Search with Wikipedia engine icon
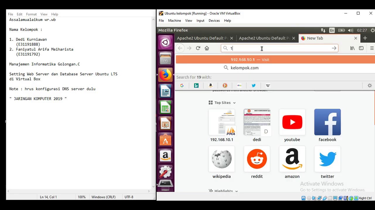Screen dimensions: 375x210 [268, 85]
